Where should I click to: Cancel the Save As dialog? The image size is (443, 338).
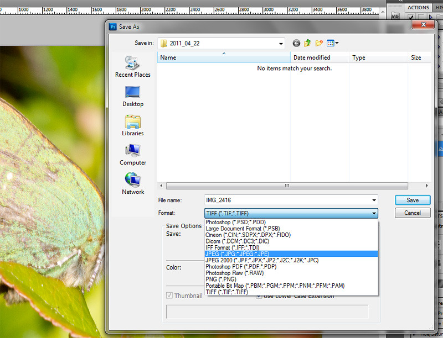(413, 213)
